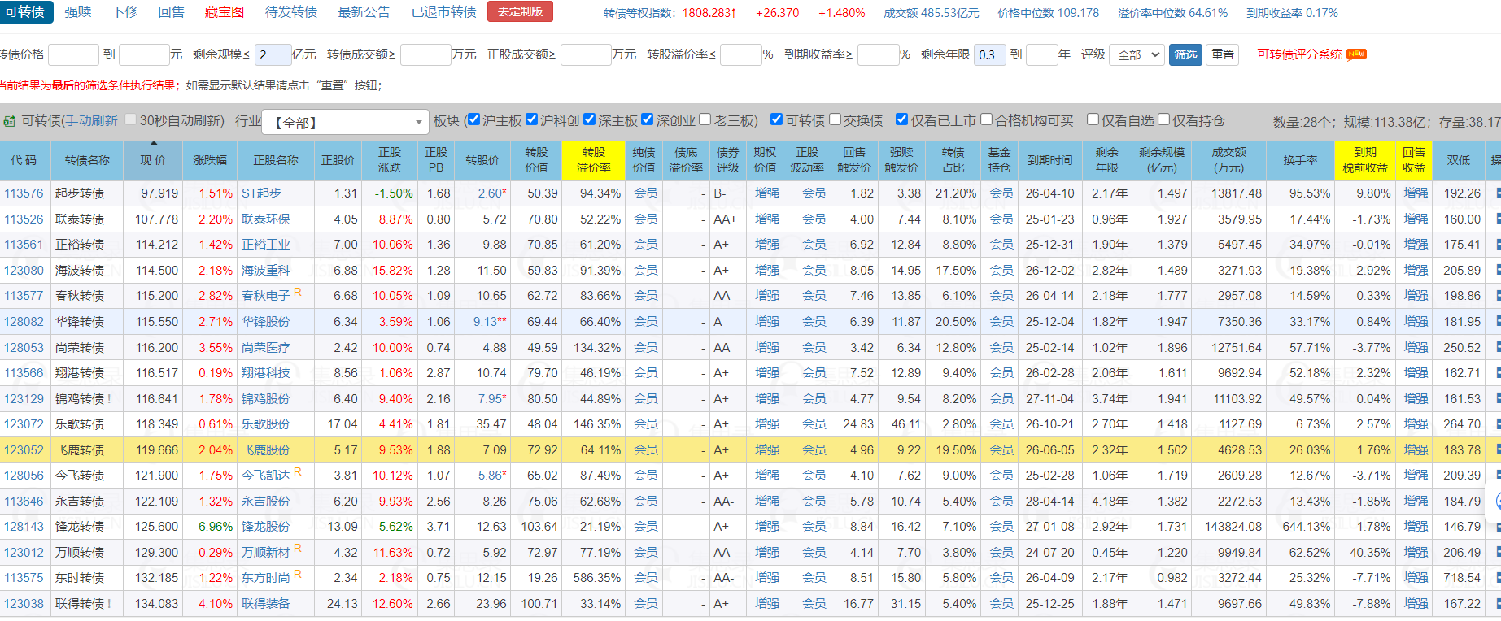
Task: Click the R icon beside 春秋电子
Action: point(298,292)
